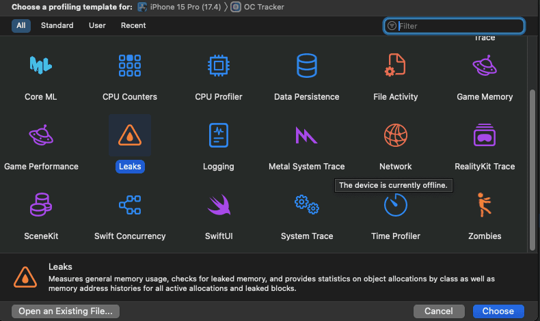Pick the Network globe icon

pyautogui.click(x=396, y=135)
